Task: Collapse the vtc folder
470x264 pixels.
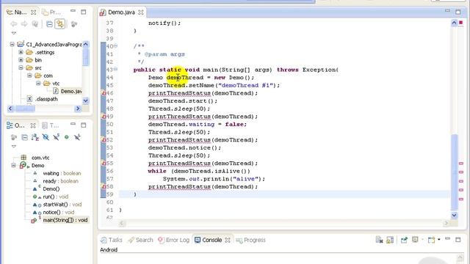Action: click(x=38, y=83)
